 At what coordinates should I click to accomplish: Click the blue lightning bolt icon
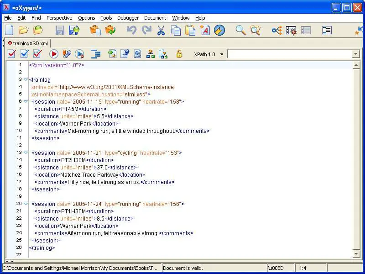click(219, 30)
